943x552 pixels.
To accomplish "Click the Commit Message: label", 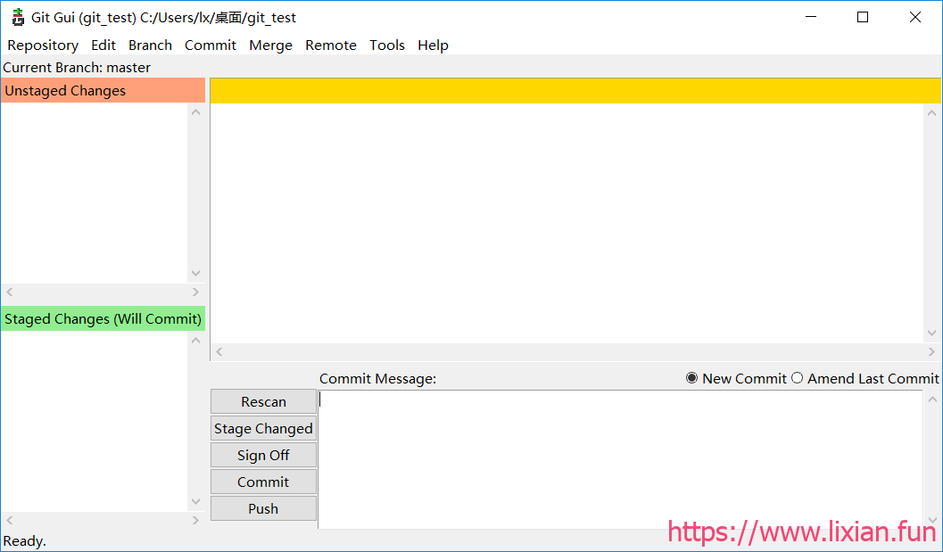I will pyautogui.click(x=377, y=379).
